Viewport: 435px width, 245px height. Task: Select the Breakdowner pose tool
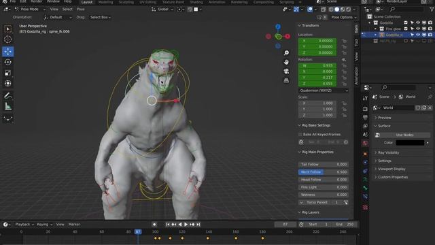(7, 119)
